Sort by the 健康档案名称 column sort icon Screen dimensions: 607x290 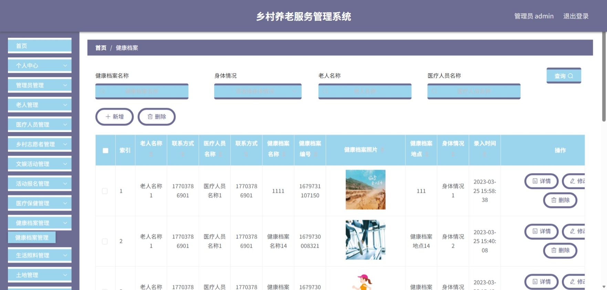(284, 154)
